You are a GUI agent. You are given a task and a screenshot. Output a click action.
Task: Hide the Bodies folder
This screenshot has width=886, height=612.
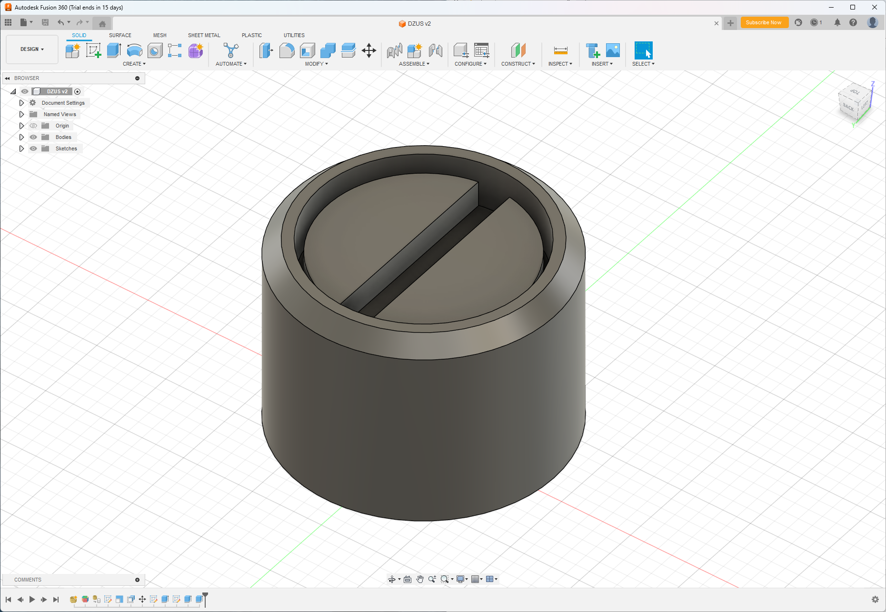pos(33,137)
